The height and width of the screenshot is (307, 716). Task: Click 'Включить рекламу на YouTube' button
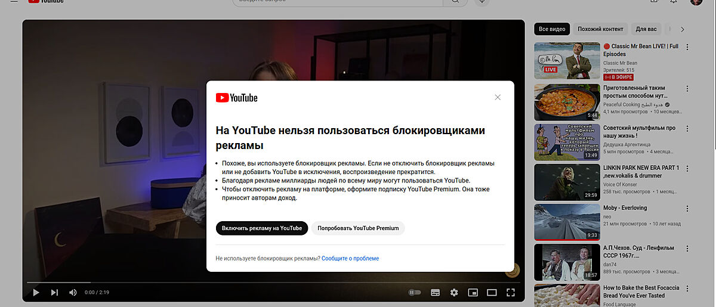click(262, 228)
